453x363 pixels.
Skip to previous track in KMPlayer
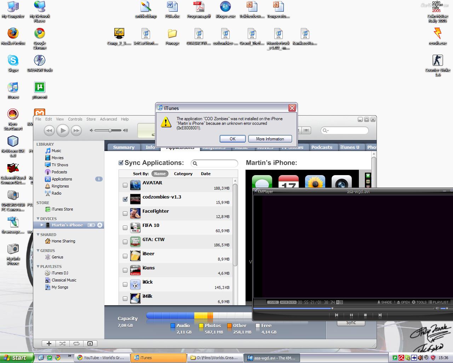(x=337, y=315)
